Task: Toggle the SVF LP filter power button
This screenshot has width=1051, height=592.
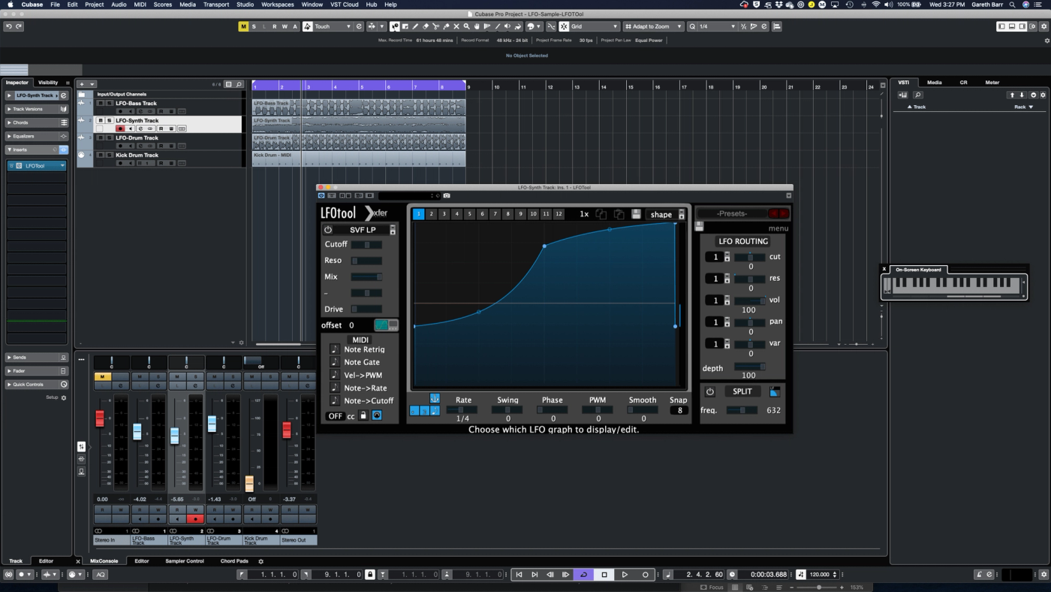Action: click(x=328, y=230)
